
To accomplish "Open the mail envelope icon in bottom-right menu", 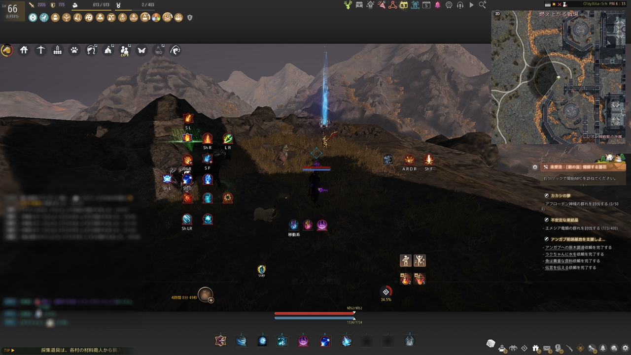I will [547, 349].
